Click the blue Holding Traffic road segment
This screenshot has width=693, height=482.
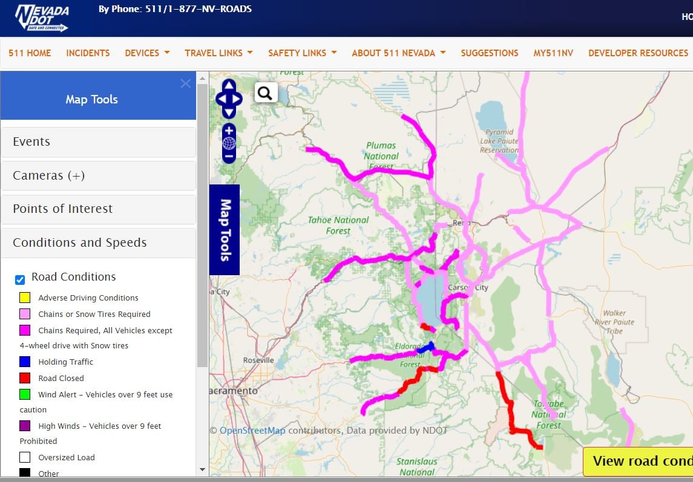(x=426, y=348)
